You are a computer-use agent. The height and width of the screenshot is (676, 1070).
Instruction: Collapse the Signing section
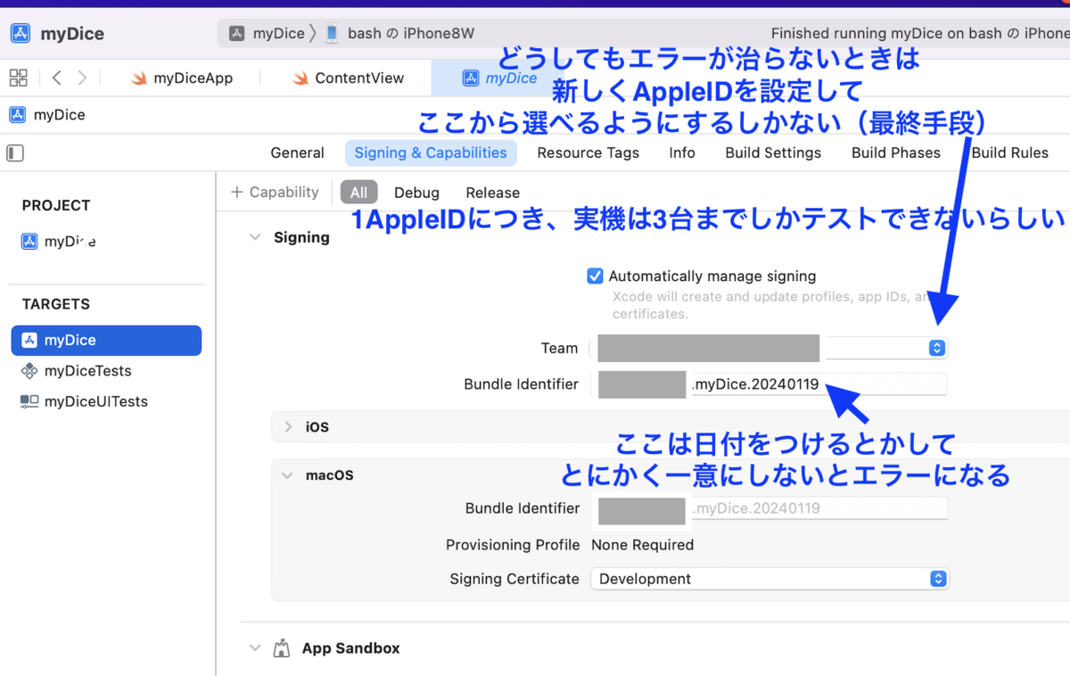[255, 237]
